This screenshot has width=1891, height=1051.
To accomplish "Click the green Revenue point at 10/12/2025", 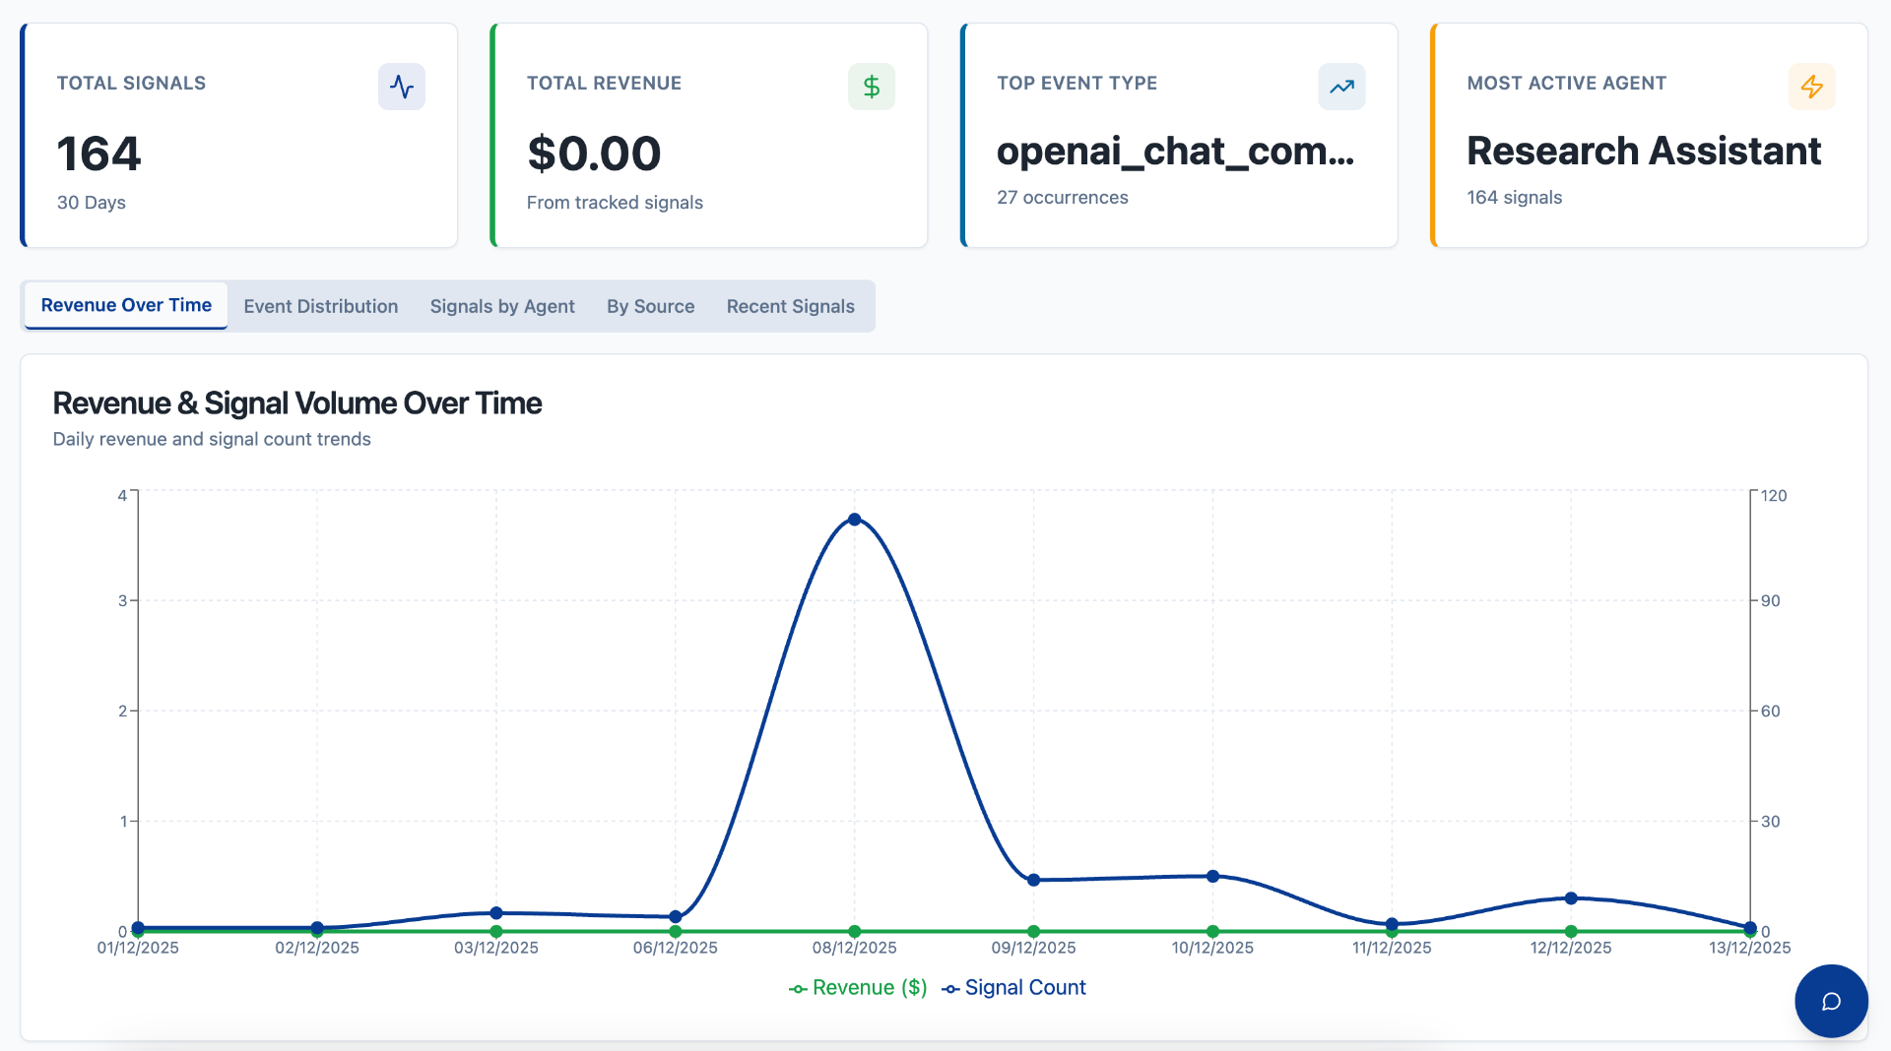I will point(1212,931).
